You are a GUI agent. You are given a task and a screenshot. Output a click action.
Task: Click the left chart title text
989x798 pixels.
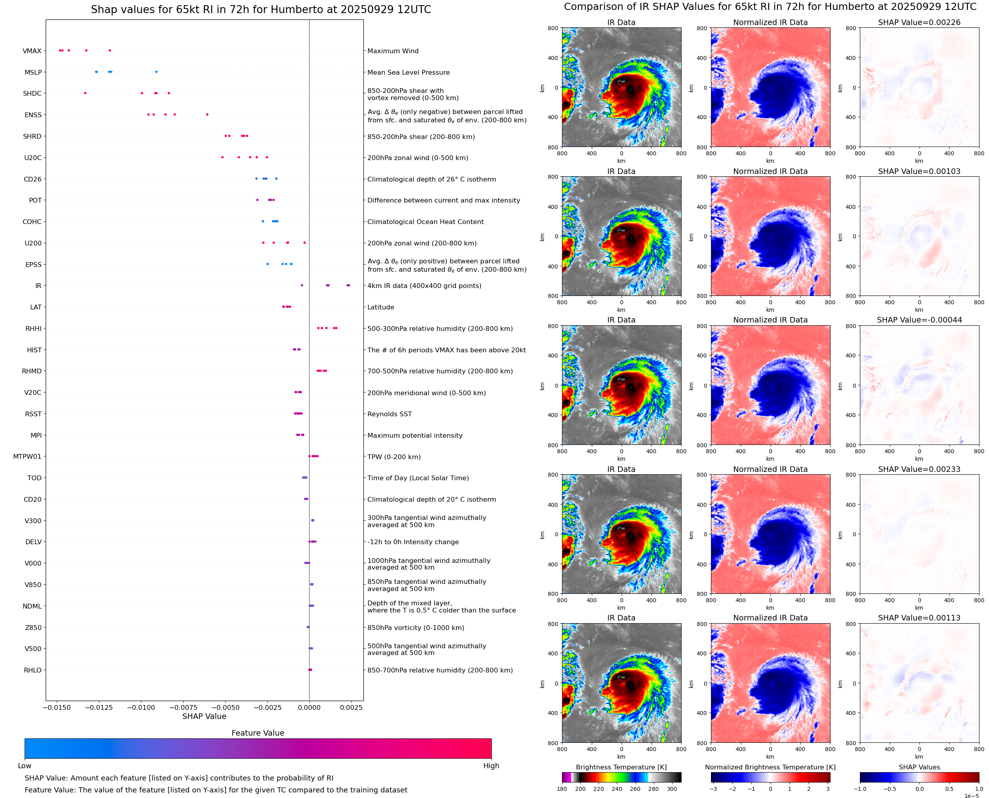click(261, 10)
